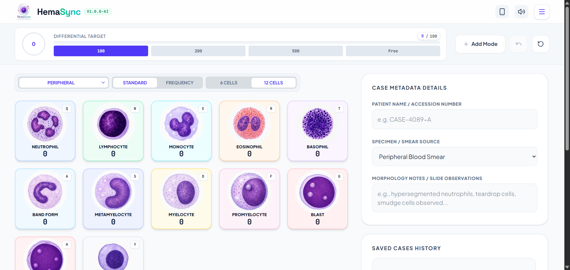Count a Metamyelocyte cell

click(x=113, y=199)
